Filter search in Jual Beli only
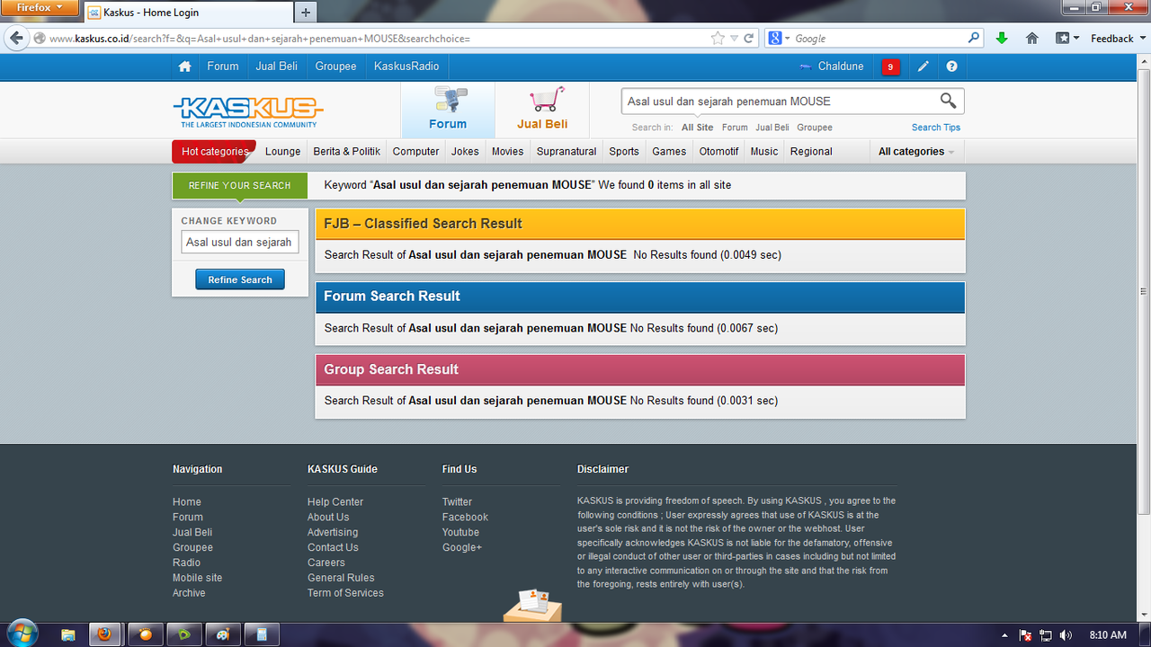The width and height of the screenshot is (1151, 647). tap(772, 128)
